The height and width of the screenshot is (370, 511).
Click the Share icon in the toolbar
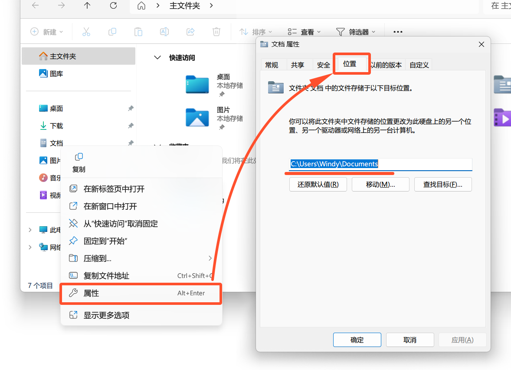(x=190, y=31)
